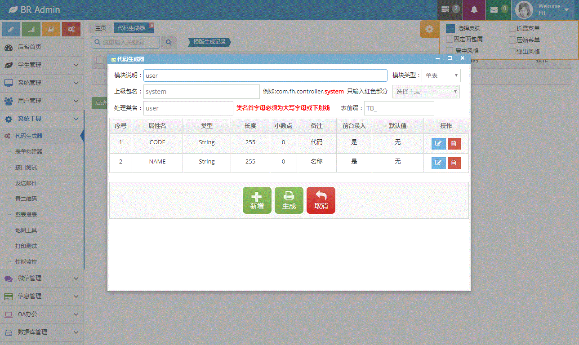579x345 pixels.
Task: Expand the 用户管理 sidebar menu
Action: [42, 101]
